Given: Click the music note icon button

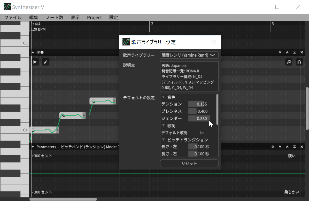Looking at the screenshot, I should tap(289, 62).
